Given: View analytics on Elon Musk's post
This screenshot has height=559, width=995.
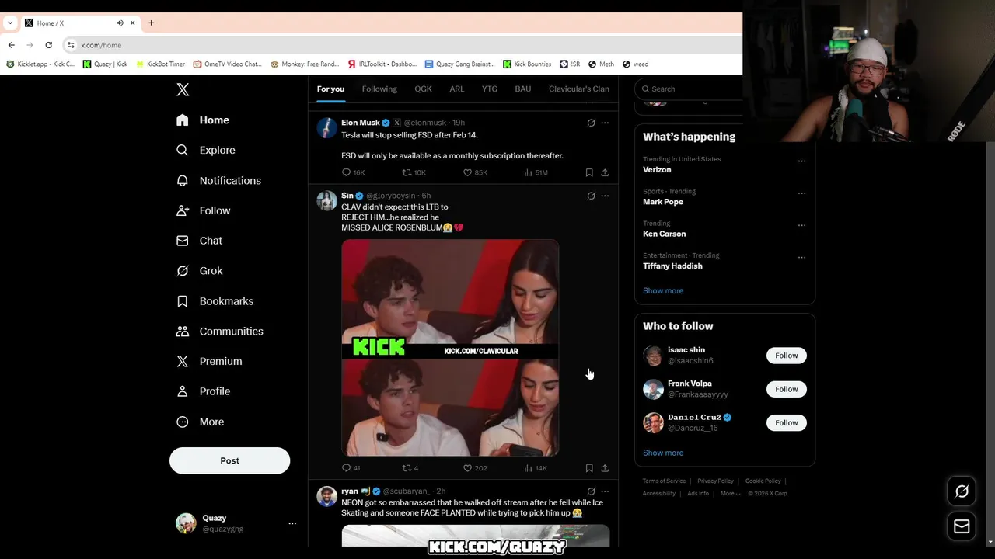Looking at the screenshot, I should pyautogui.click(x=536, y=172).
